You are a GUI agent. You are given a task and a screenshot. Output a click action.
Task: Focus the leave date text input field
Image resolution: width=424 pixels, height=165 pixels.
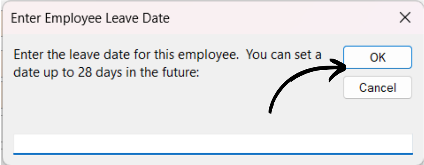click(x=213, y=144)
